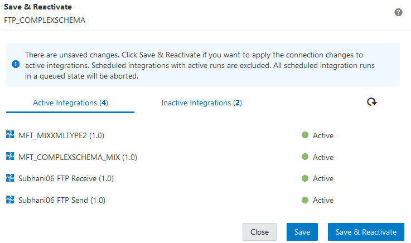This screenshot has width=411, height=243.
Task: Click the MFT_MIXXMLTYPE2 integration icon
Action: (10, 135)
